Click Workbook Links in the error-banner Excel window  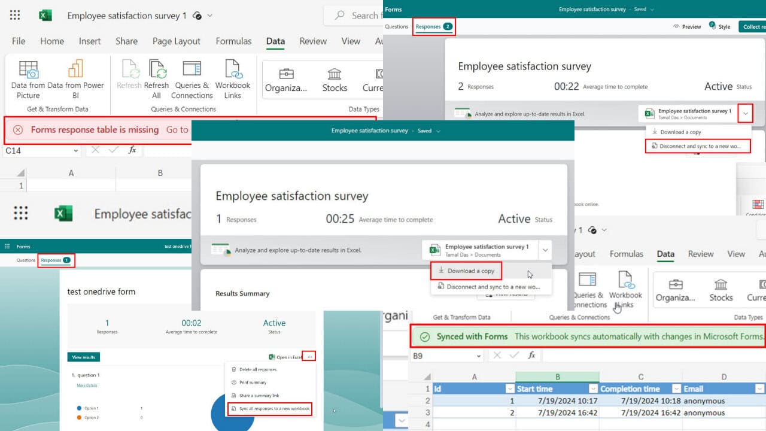point(233,80)
